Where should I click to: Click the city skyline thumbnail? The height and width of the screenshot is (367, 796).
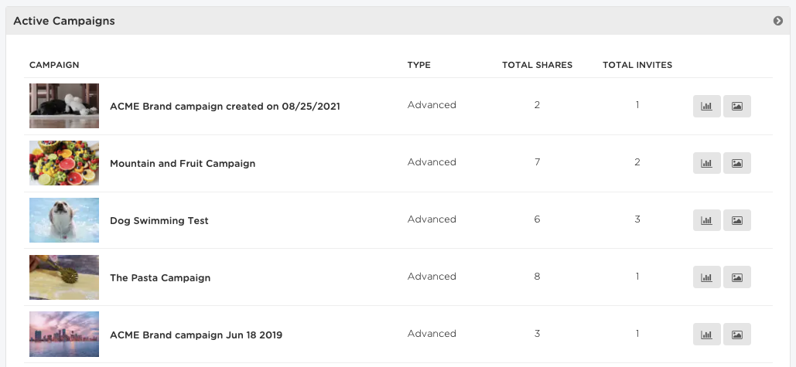64,335
